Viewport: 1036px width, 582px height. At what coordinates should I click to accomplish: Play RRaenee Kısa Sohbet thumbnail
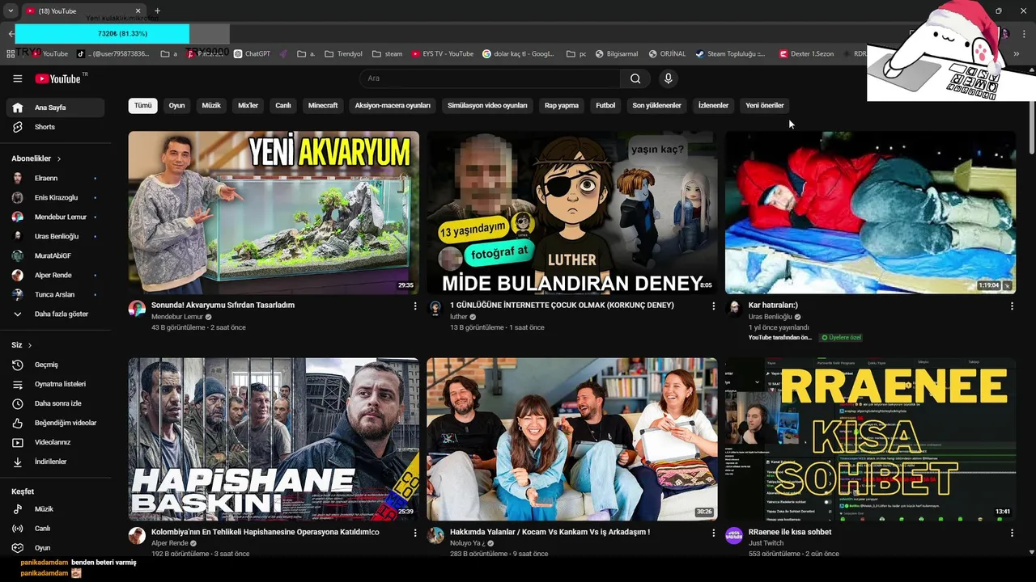pyautogui.click(x=870, y=439)
